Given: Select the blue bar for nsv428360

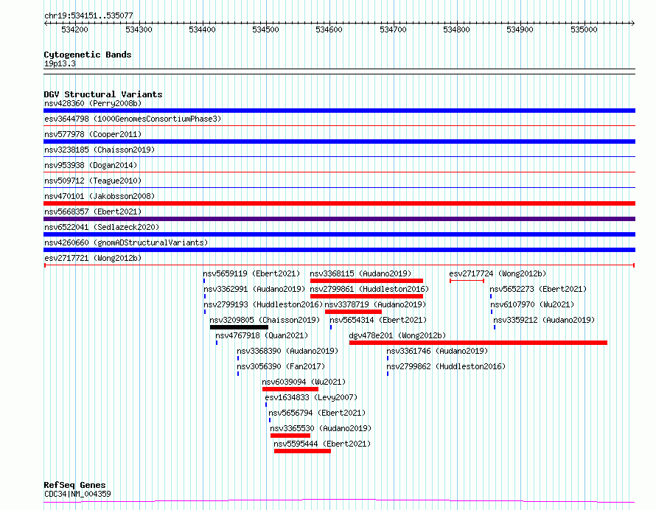Looking at the screenshot, I should pos(339,111).
